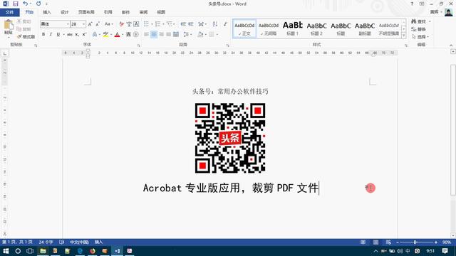Open the Page Layout ribbon tab
The height and width of the screenshot is (256, 456).
point(86,12)
